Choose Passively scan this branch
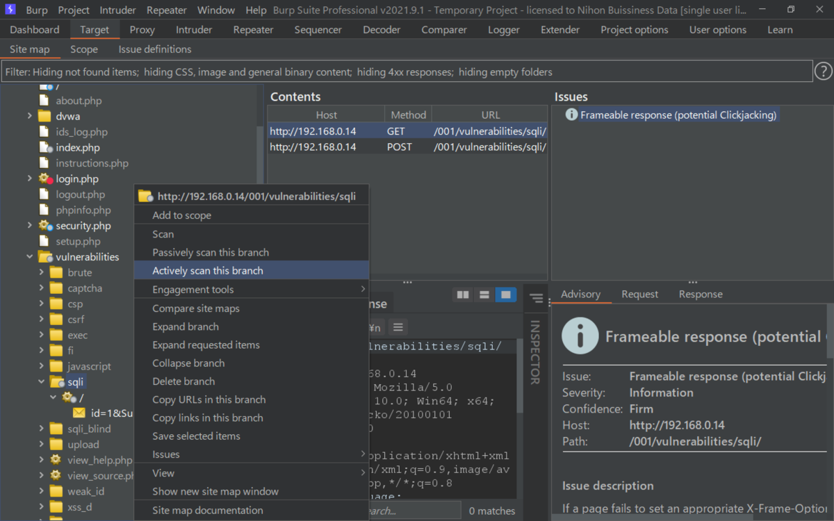The height and width of the screenshot is (521, 834). 251,252
